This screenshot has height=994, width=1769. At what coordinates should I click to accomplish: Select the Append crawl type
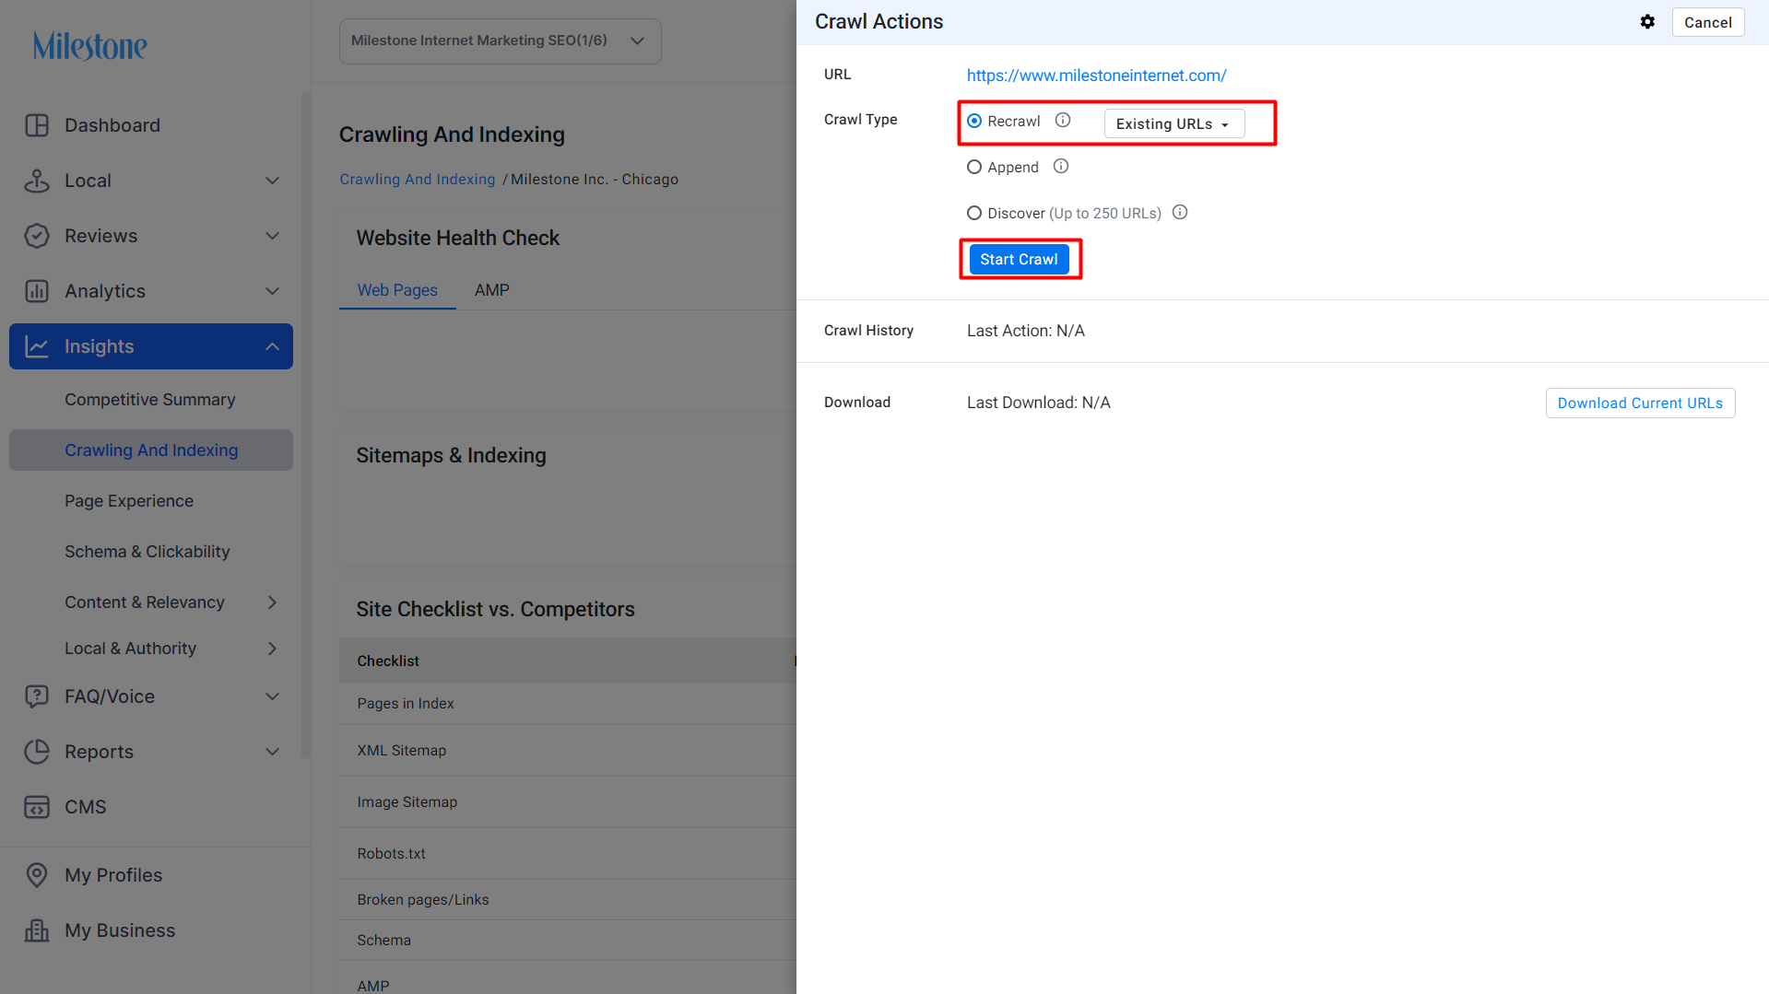tap(974, 167)
